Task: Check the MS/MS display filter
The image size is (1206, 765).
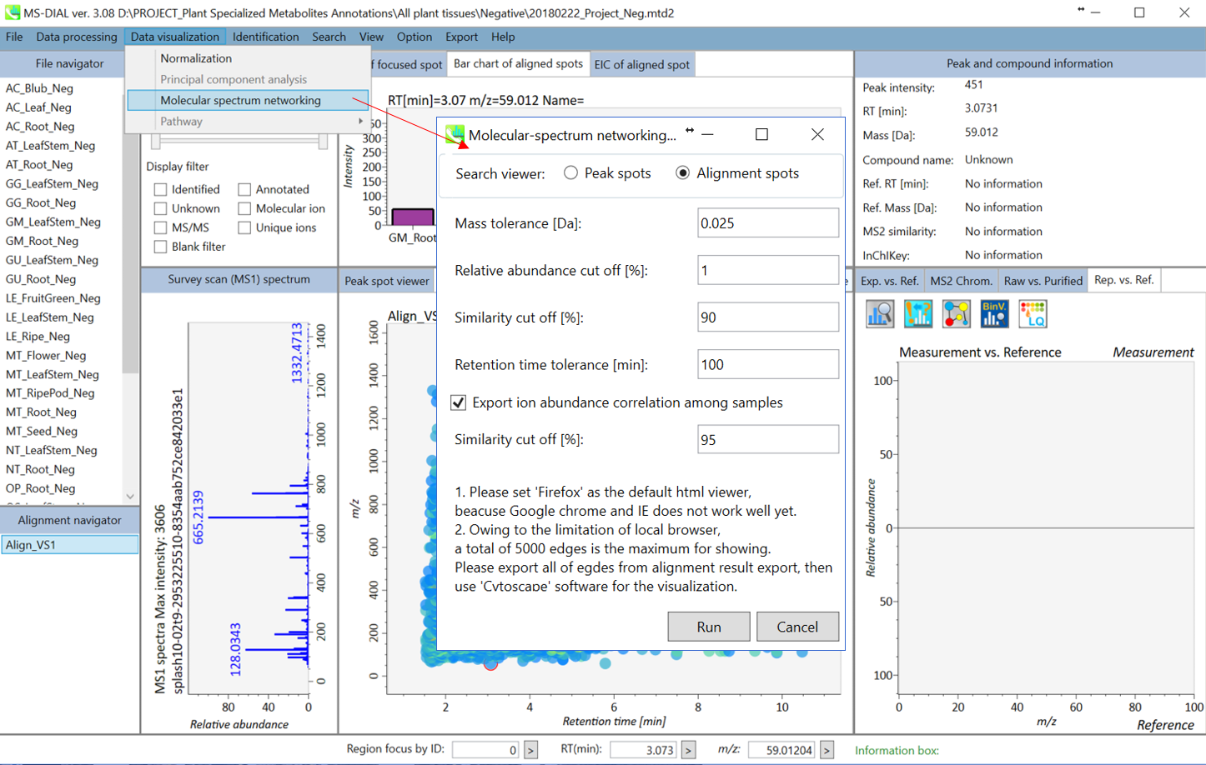Action: (160, 227)
